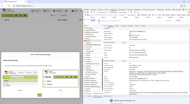The image size is (190, 104).
Task: Close the What's new drawer tab
Action: coord(101,96)
